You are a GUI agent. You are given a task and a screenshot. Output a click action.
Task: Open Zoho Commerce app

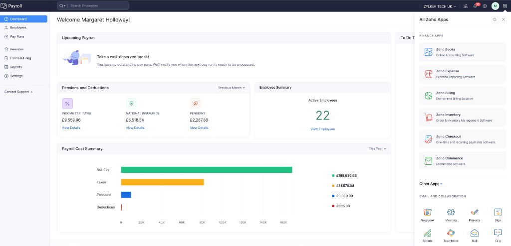coord(463,161)
